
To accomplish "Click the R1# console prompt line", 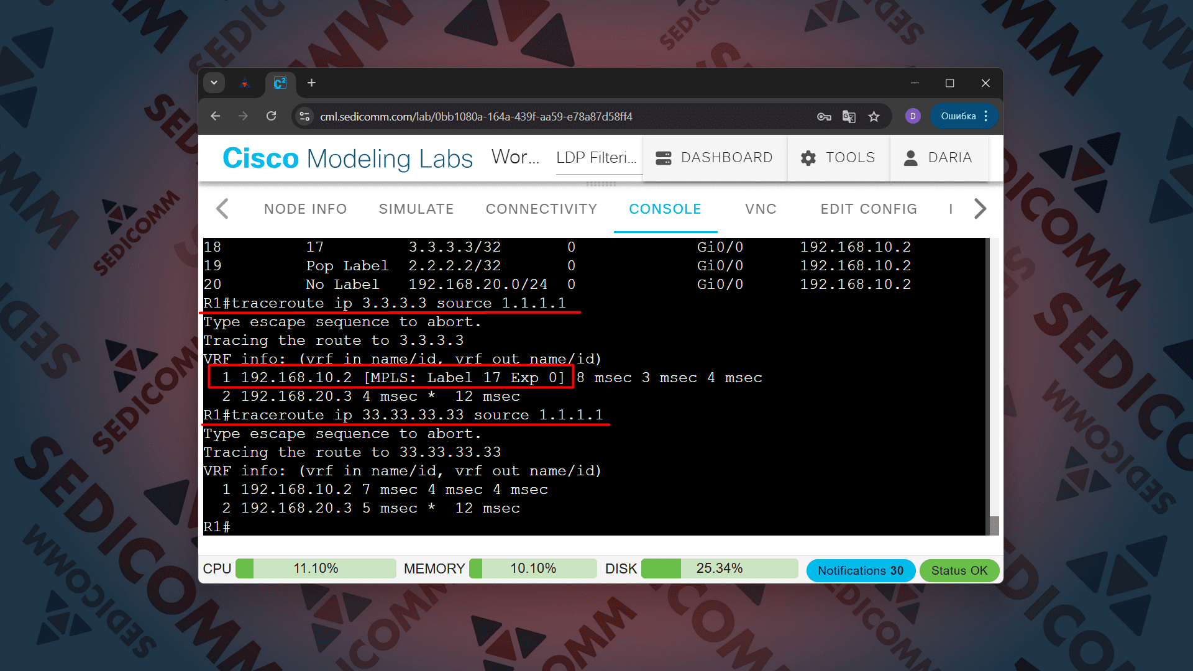I will pos(217,527).
